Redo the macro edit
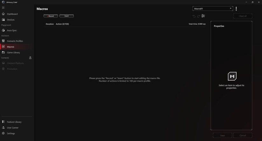The width and height of the screenshot is (262, 141). pyautogui.click(x=199, y=16)
